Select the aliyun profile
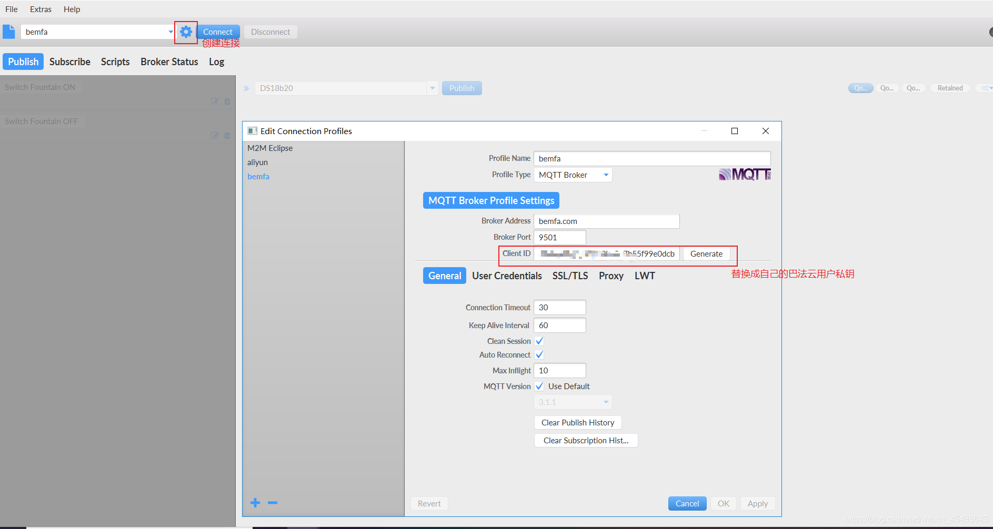The image size is (993, 529). pos(258,162)
